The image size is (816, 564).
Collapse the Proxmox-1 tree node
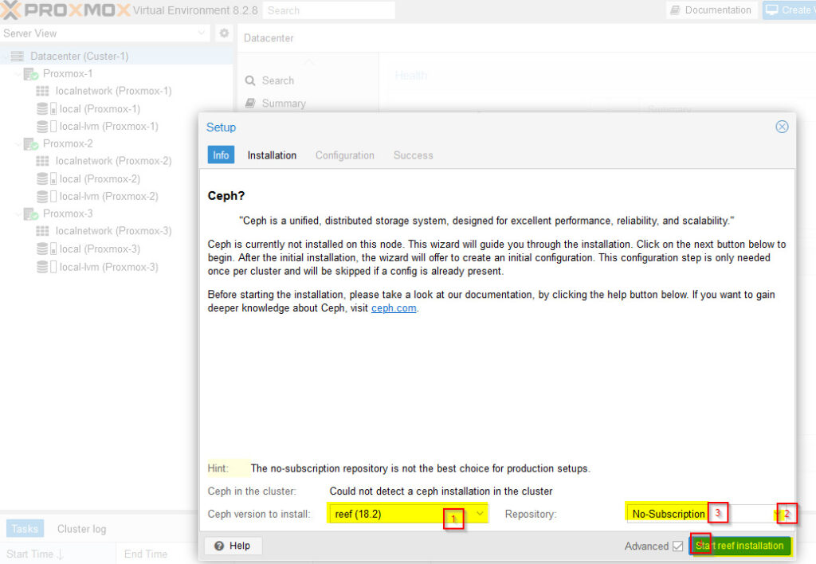point(18,74)
